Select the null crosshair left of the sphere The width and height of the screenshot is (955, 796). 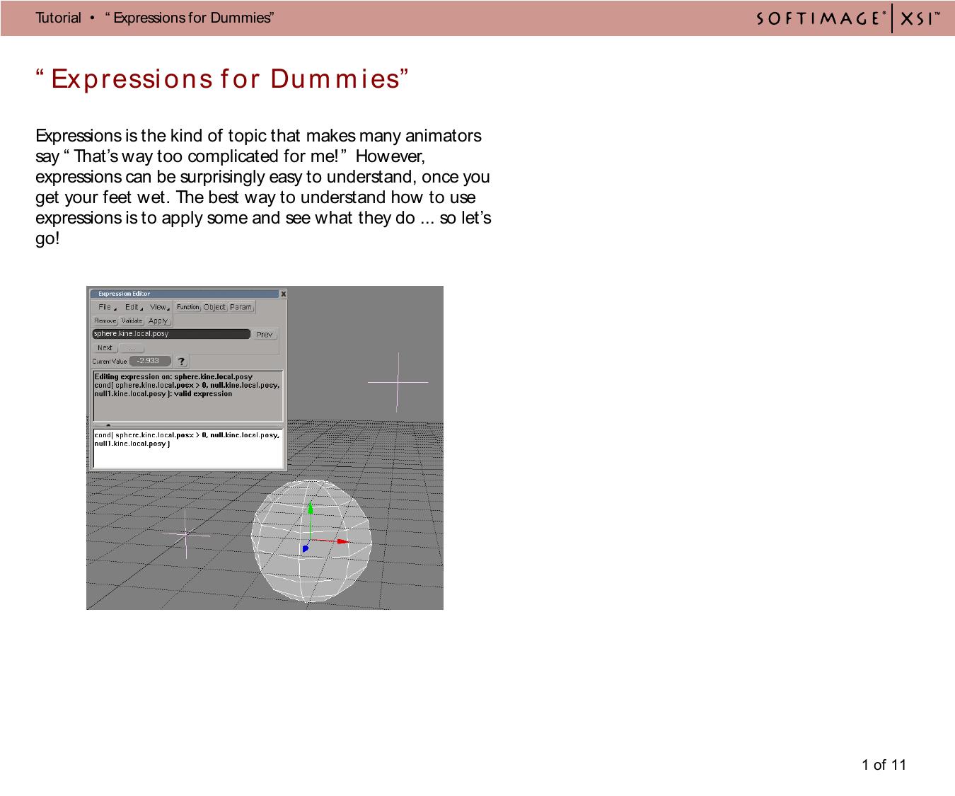(186, 534)
